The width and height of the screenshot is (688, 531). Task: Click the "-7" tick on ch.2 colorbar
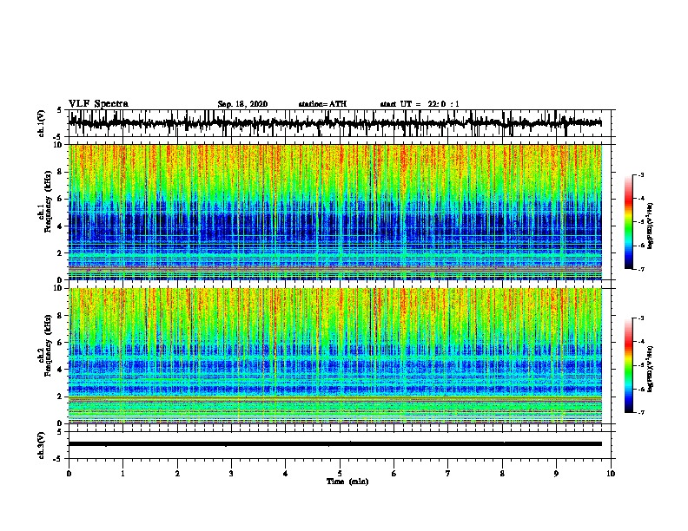640,412
